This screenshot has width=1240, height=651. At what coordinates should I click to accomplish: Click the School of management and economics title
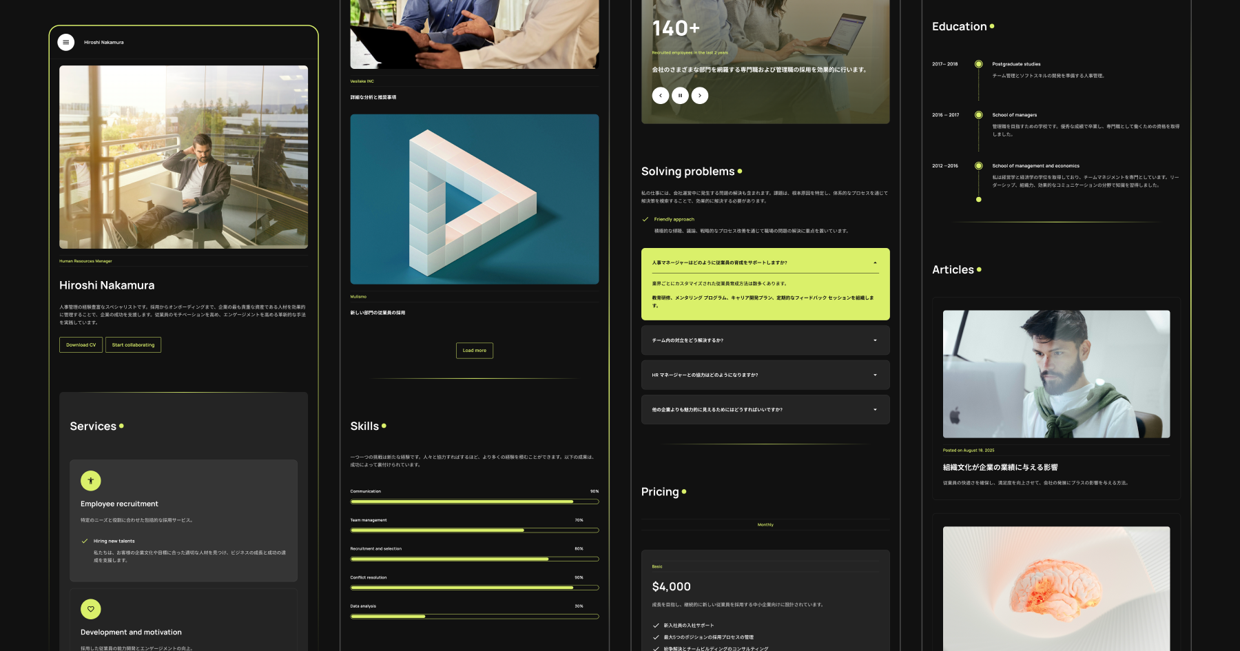(1035, 166)
